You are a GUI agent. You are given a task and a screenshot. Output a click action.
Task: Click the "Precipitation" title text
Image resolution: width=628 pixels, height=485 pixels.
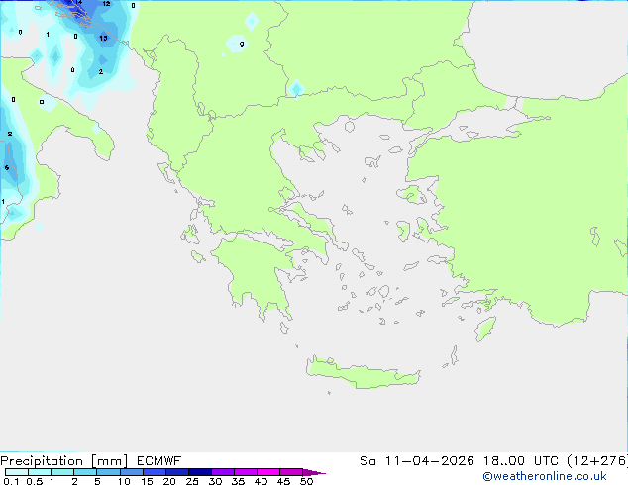[42, 461]
